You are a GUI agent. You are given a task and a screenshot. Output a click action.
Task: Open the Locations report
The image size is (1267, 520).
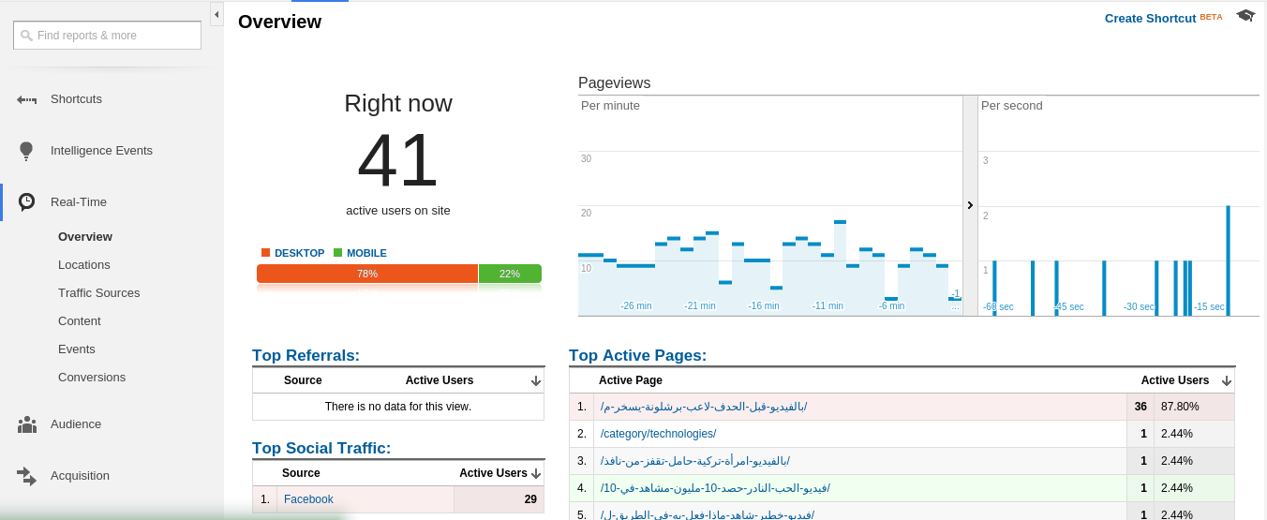coord(84,265)
